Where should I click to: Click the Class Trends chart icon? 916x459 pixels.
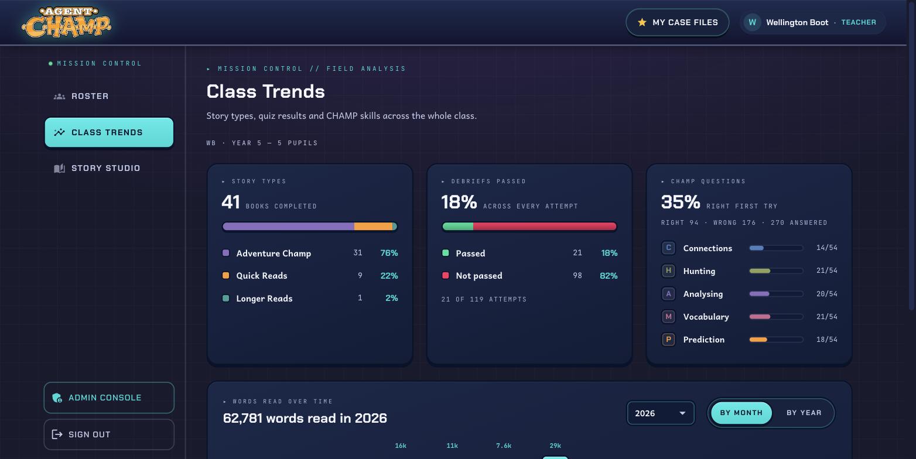click(x=59, y=132)
